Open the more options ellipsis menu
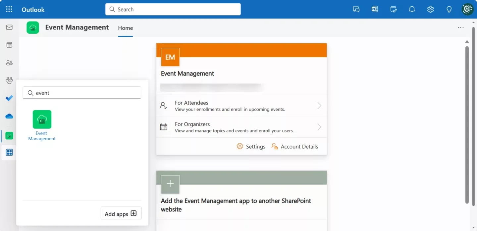The width and height of the screenshot is (477, 231). tap(461, 28)
